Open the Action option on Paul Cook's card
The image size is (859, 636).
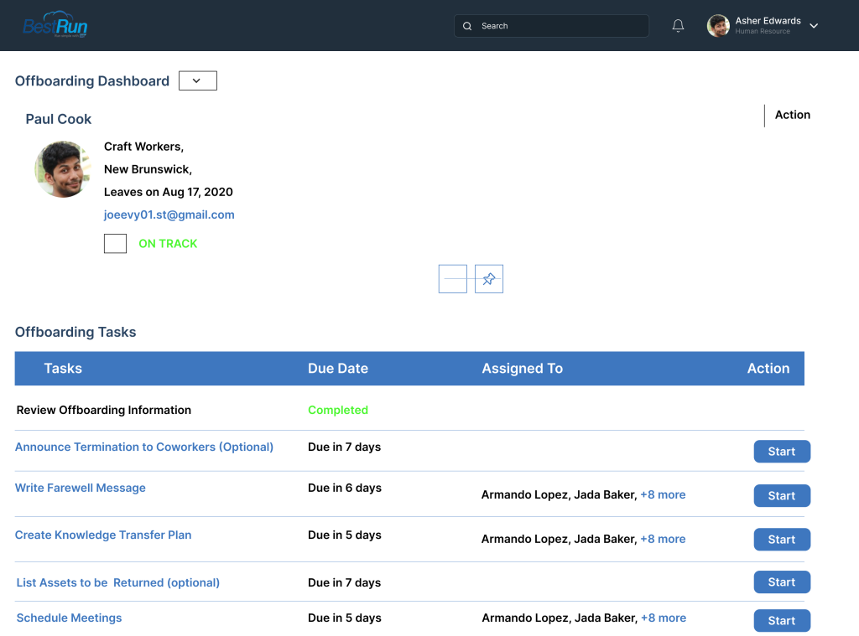tap(791, 115)
